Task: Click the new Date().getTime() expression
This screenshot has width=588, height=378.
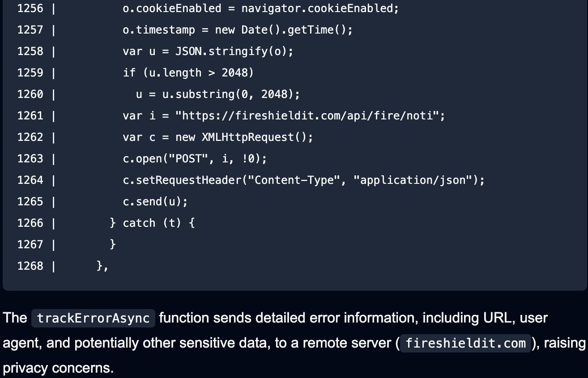Action: coord(283,30)
